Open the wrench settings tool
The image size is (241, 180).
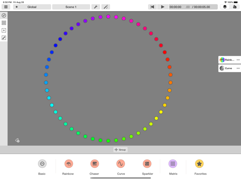[x=96, y=7]
